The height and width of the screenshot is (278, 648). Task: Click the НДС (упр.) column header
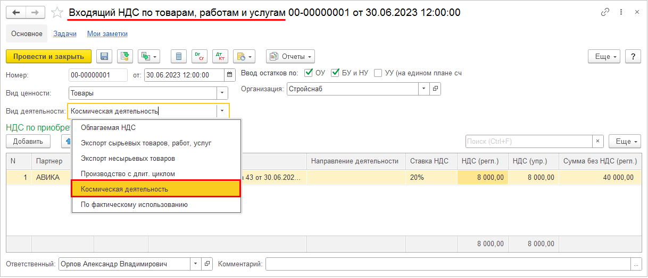(533, 161)
